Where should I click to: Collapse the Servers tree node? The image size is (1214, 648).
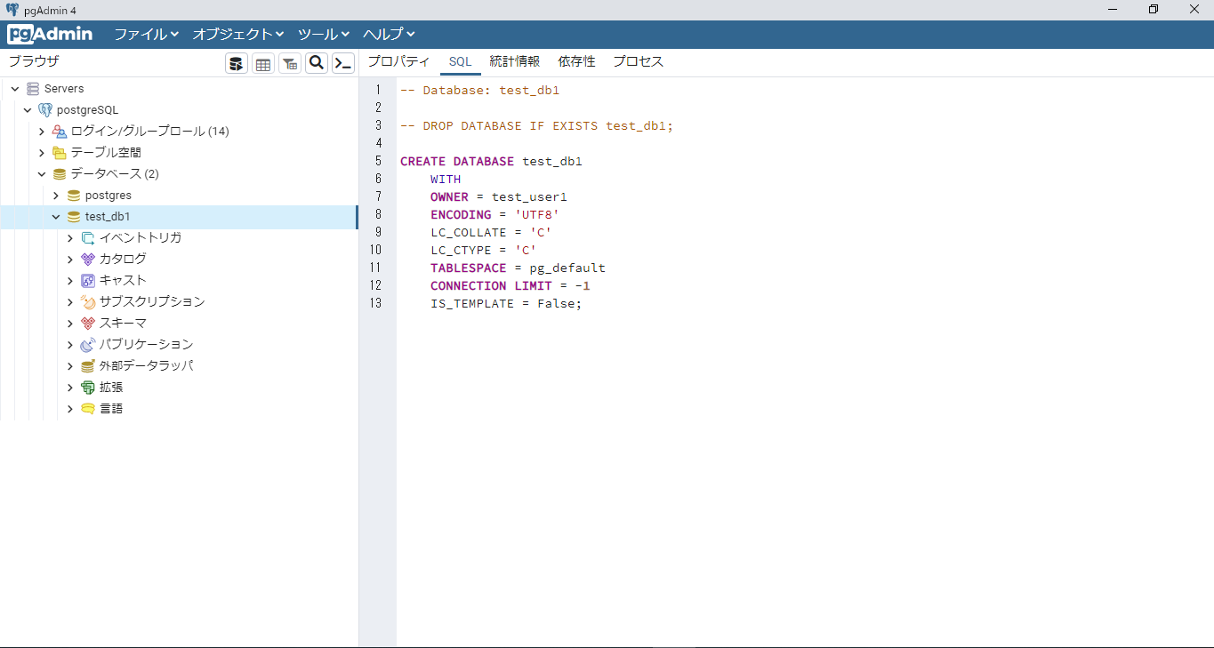[x=15, y=89]
